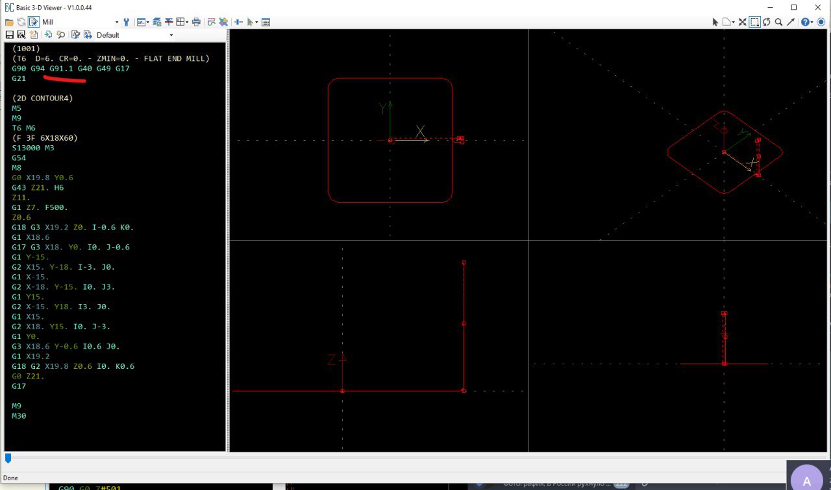Open find with the magnifier icon in editor toolbar
This screenshot has height=490, width=831.
coord(60,35)
